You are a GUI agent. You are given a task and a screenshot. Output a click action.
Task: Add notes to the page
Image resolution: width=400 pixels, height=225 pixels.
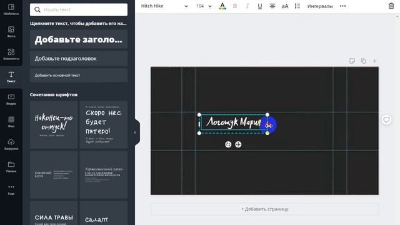(352, 61)
